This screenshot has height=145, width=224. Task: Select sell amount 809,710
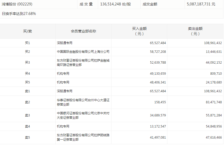216,73
